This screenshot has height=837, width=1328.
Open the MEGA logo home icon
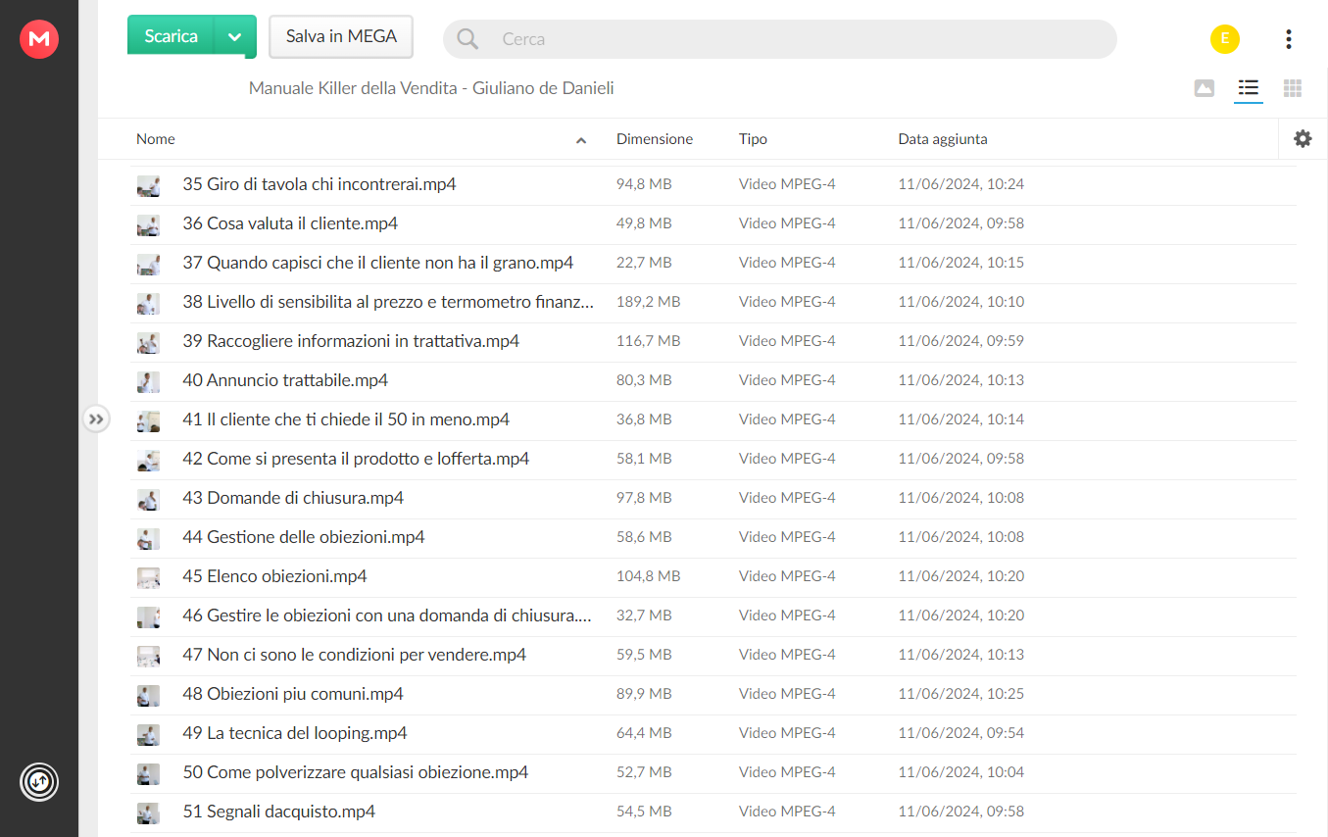(x=39, y=39)
